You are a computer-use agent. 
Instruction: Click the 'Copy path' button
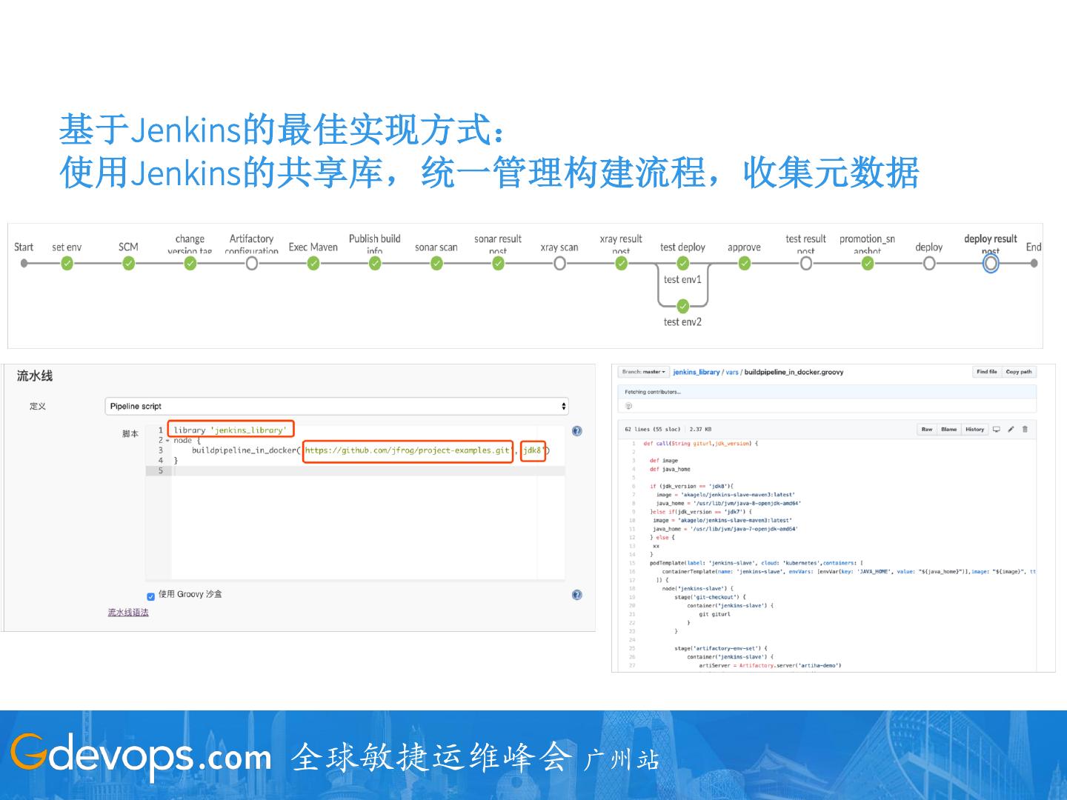click(x=1019, y=372)
